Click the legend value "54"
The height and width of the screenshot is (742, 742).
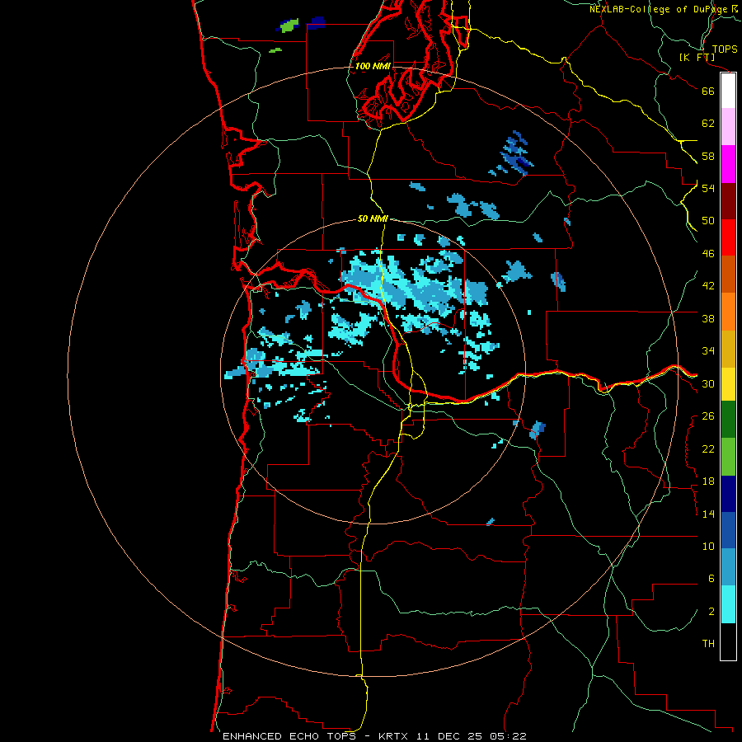click(x=708, y=188)
